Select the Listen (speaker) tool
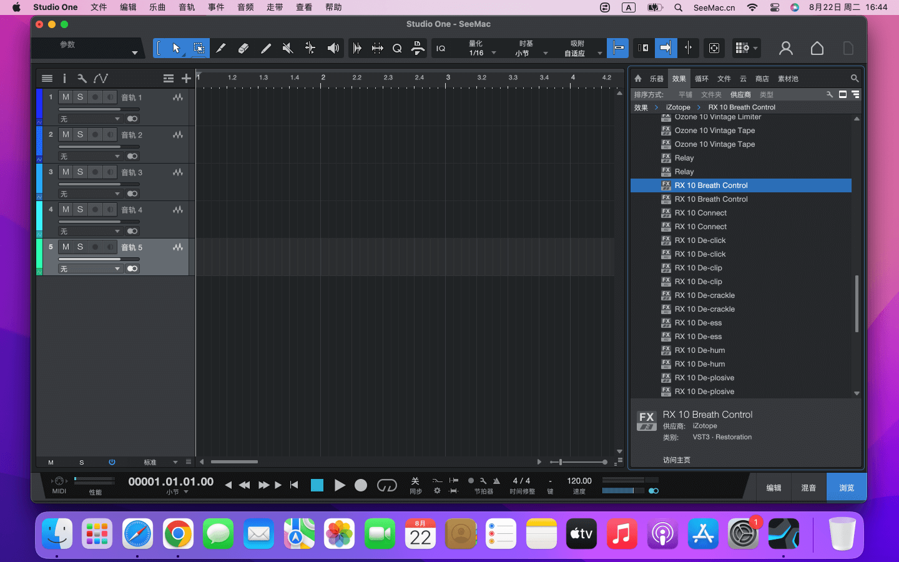The height and width of the screenshot is (562, 899). tap(333, 48)
